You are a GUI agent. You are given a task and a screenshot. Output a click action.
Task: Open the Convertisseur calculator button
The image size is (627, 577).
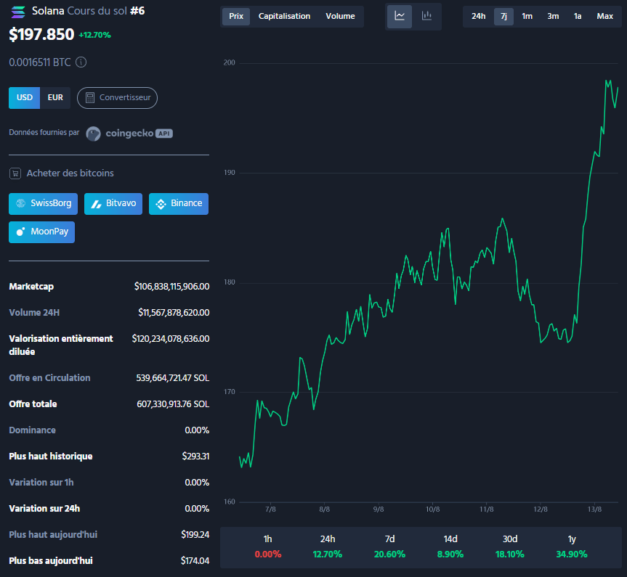117,98
